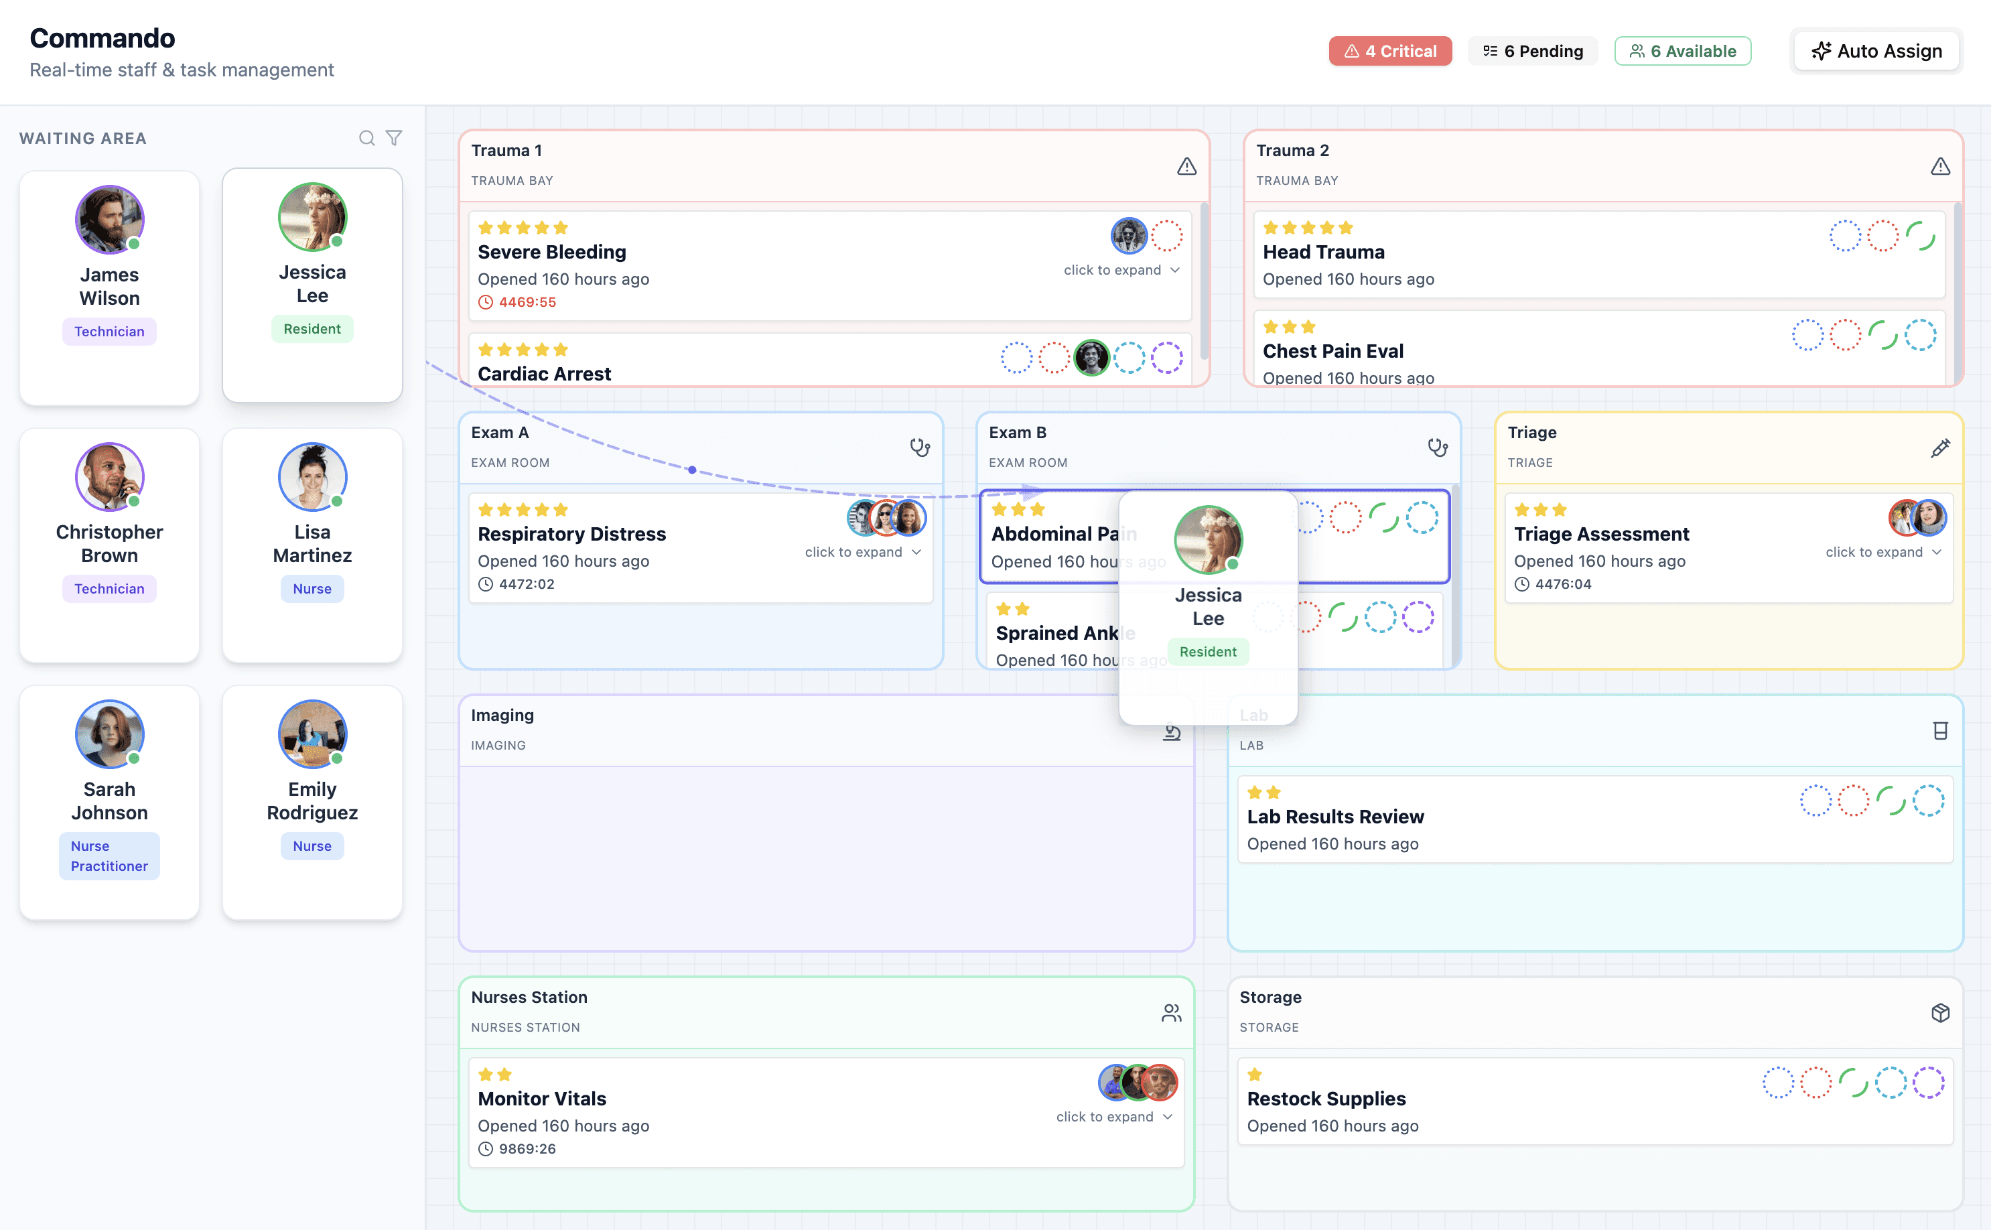
Task: Open the waiting area filter icon
Action: coord(394,138)
